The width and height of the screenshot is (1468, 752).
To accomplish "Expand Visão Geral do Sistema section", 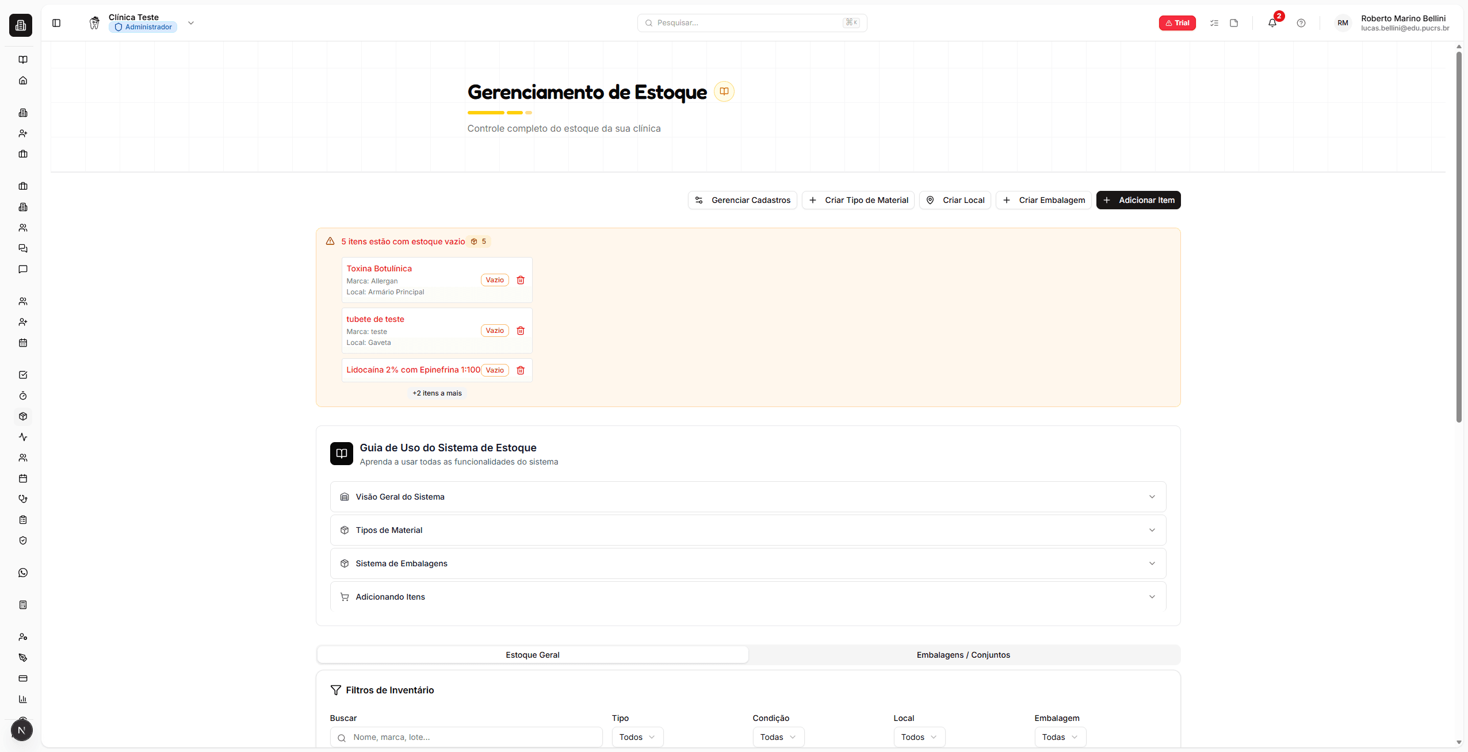I will click(x=748, y=497).
